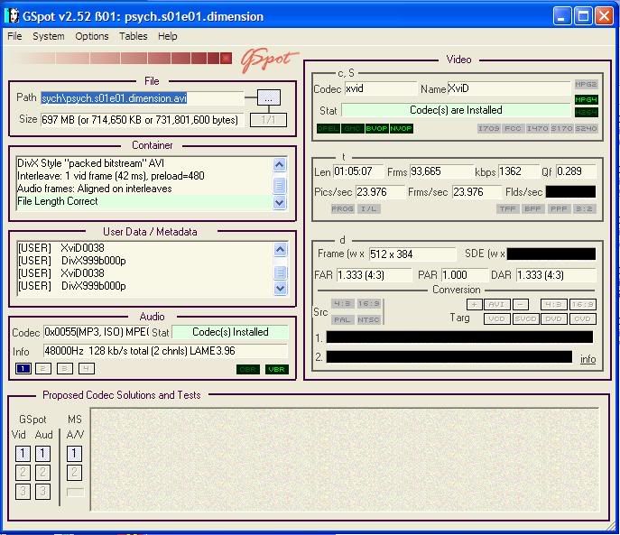Run GSpot Aud test 1
This screenshot has width=620, height=535.
pyautogui.click(x=42, y=454)
